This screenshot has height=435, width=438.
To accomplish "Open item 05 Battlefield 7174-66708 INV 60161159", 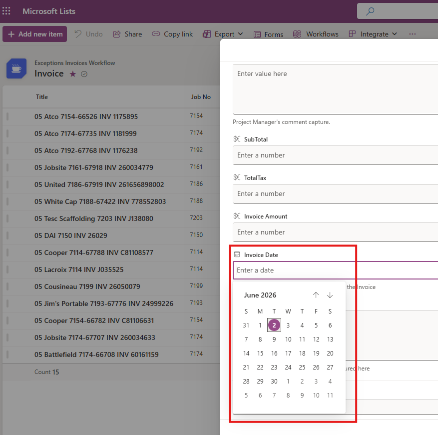I will (96, 354).
